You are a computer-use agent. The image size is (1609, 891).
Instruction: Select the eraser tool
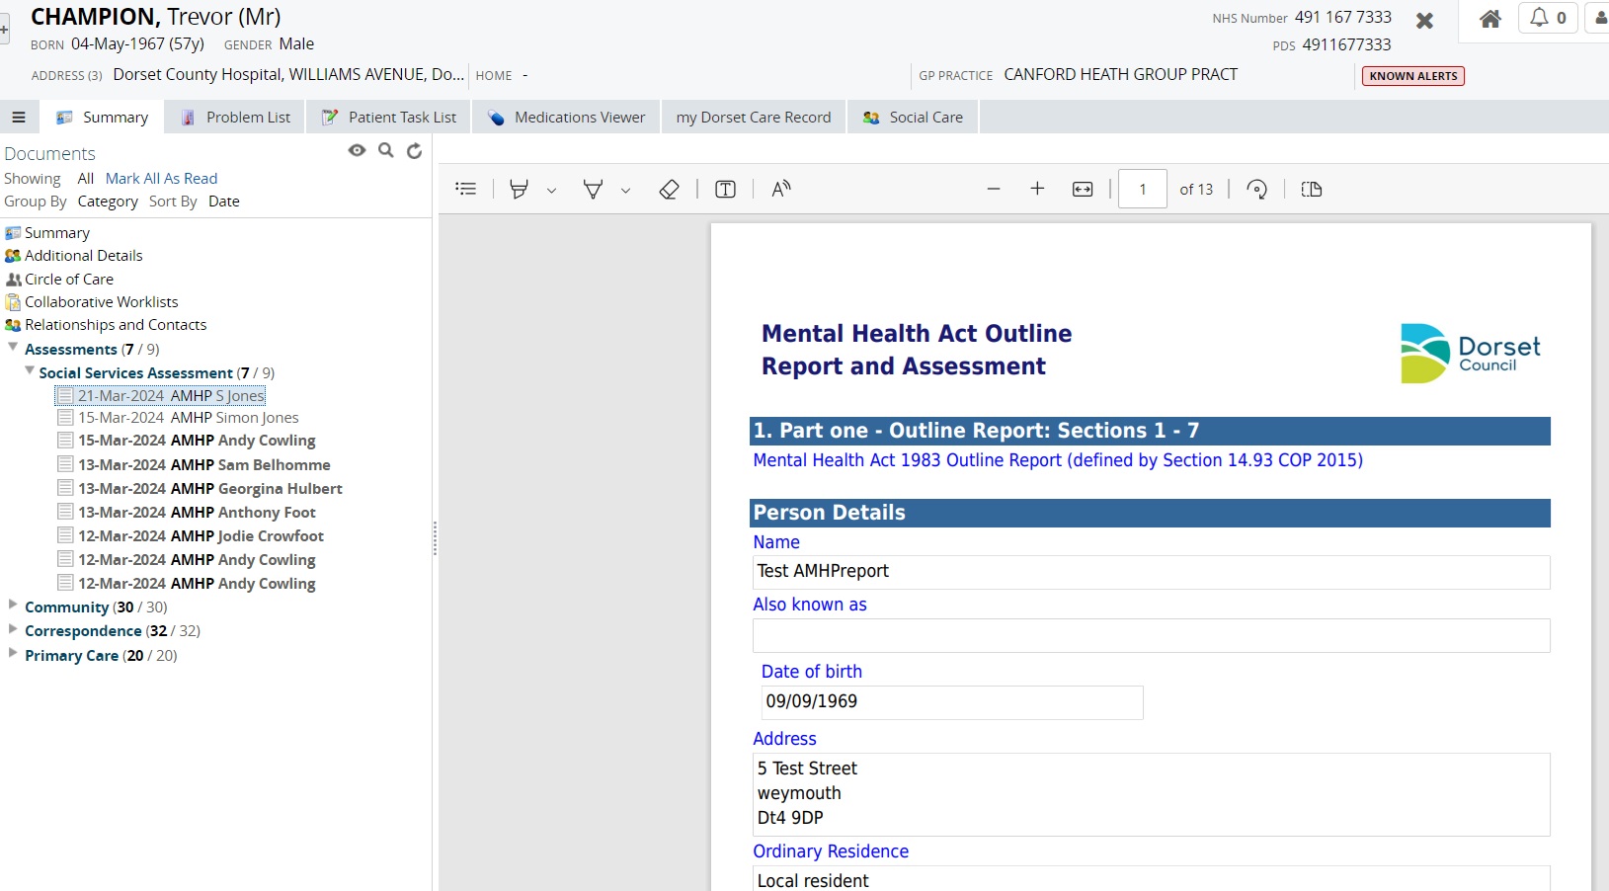pos(669,189)
